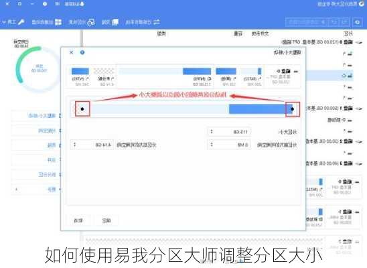Click the 分区大小 115 GB input field

tap(229, 132)
